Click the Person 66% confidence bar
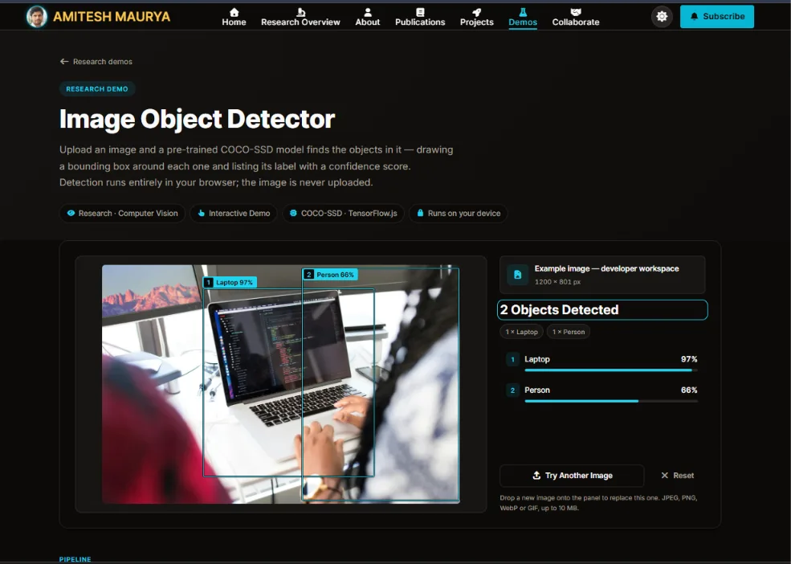Viewport: 791px width, 564px height. [611, 401]
